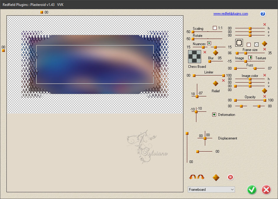Click the large dice between arrows and R
The height and width of the screenshot is (199, 278).
click(216, 177)
